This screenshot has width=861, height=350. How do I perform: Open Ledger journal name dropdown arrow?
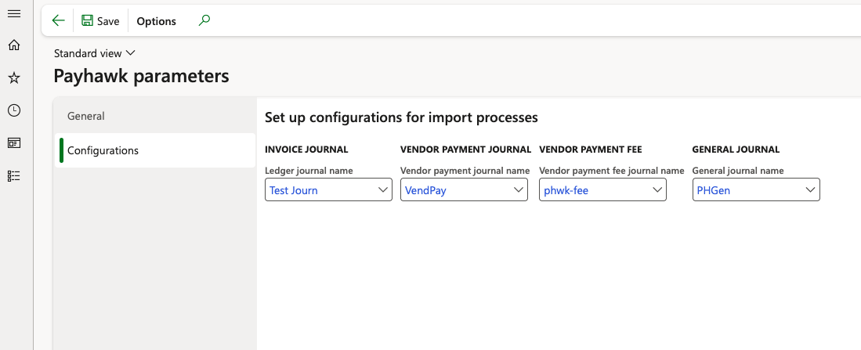click(383, 189)
